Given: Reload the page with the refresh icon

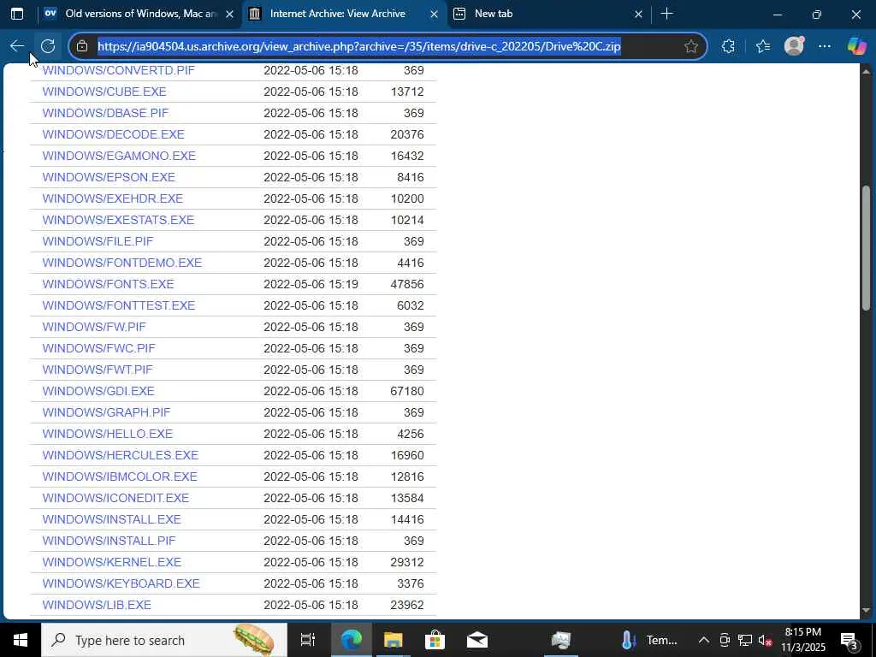Looking at the screenshot, I should pyautogui.click(x=48, y=46).
